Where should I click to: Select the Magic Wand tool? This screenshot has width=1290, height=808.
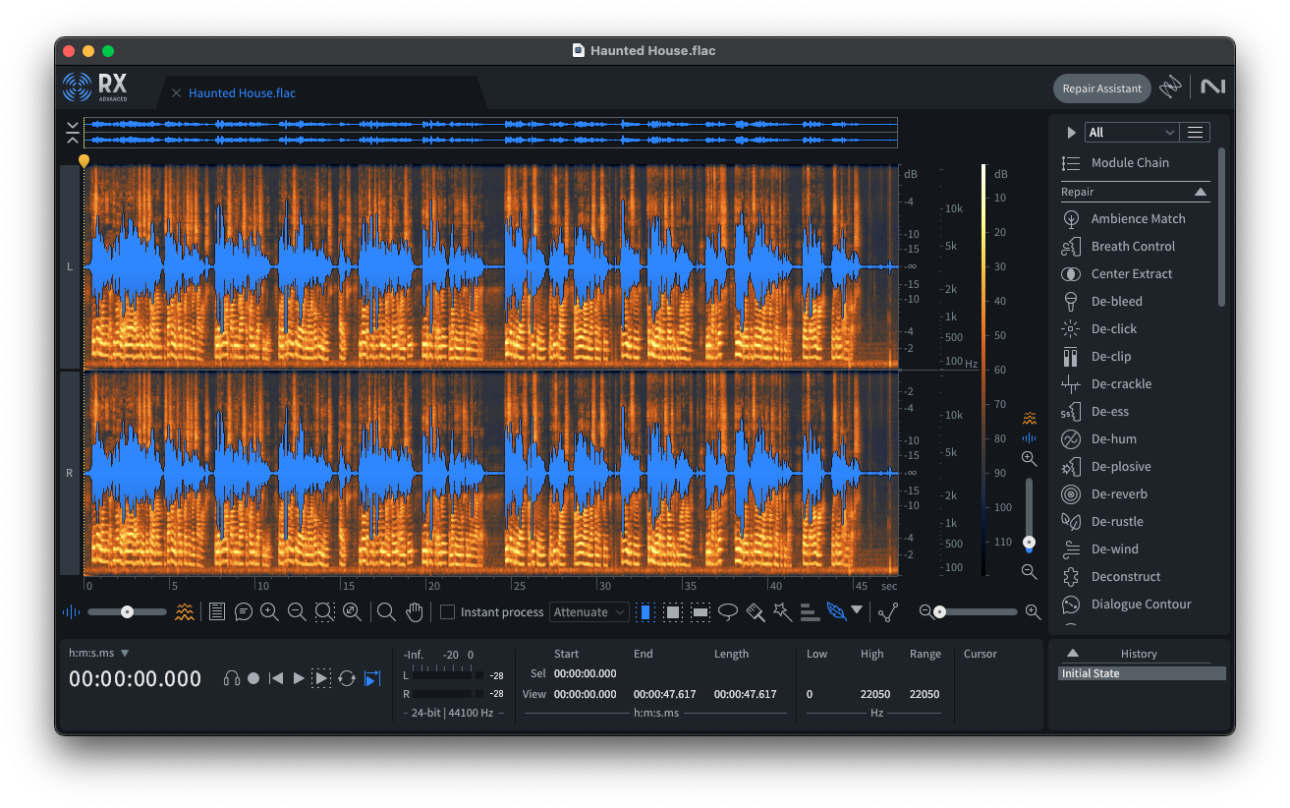click(782, 611)
